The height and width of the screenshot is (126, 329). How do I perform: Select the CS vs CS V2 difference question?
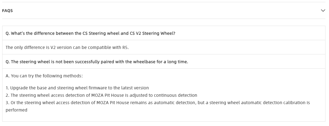coord(90,33)
